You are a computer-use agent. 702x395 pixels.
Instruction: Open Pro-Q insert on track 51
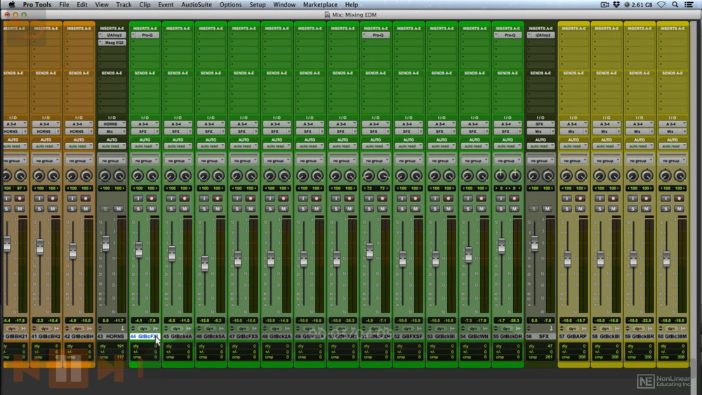click(376, 35)
